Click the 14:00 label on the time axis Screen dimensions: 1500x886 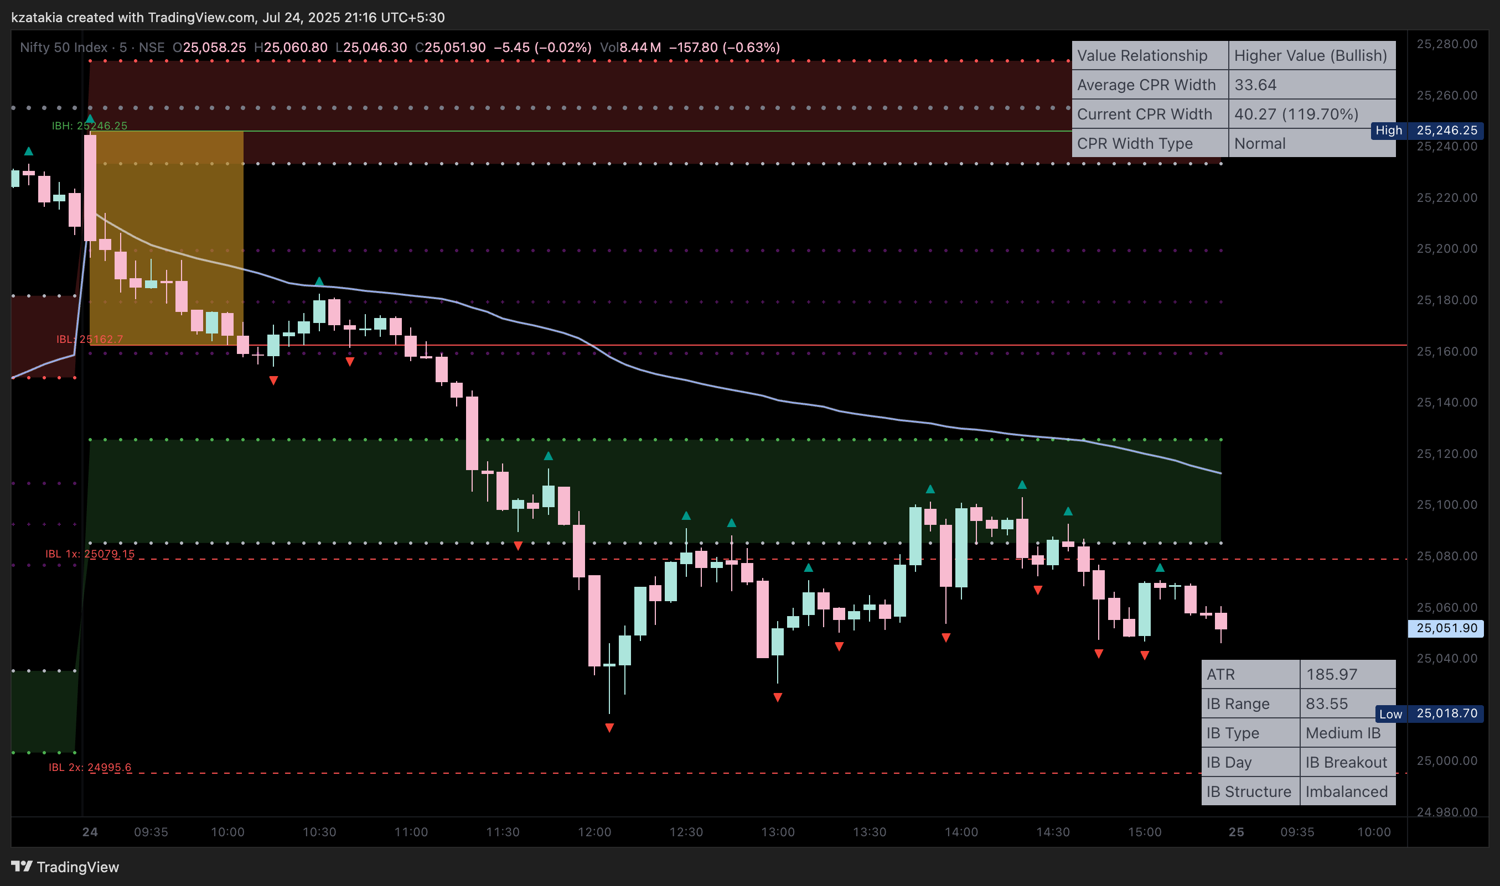pos(961,832)
